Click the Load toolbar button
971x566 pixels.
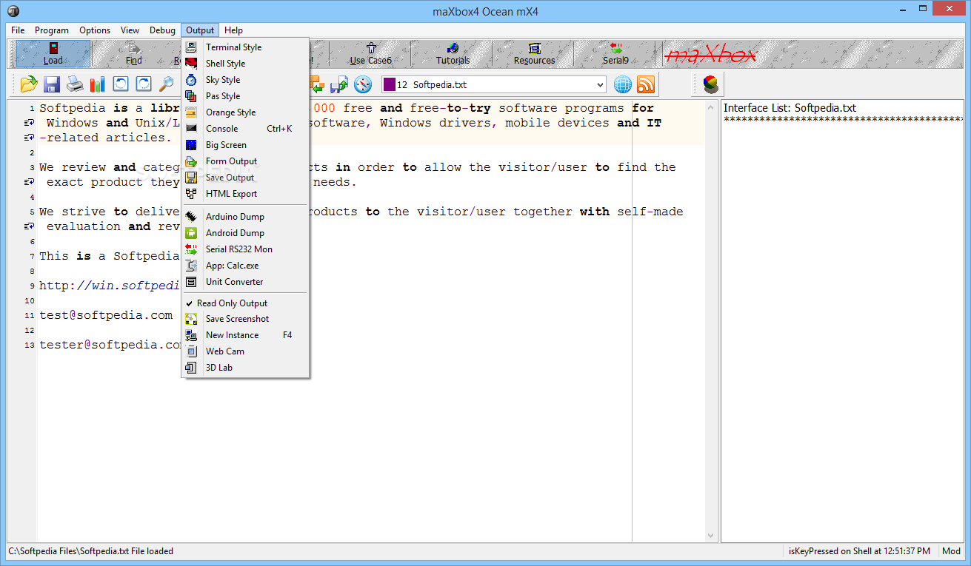point(53,54)
